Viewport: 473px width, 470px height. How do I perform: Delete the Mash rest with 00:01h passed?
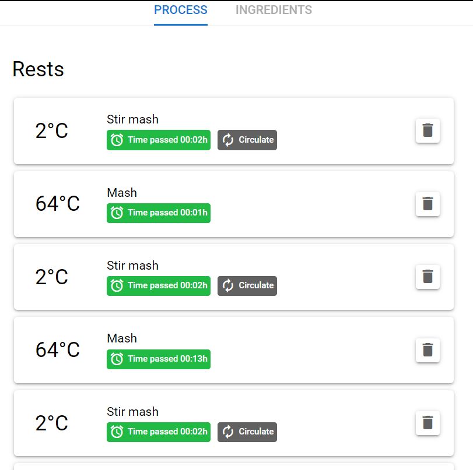click(x=428, y=204)
